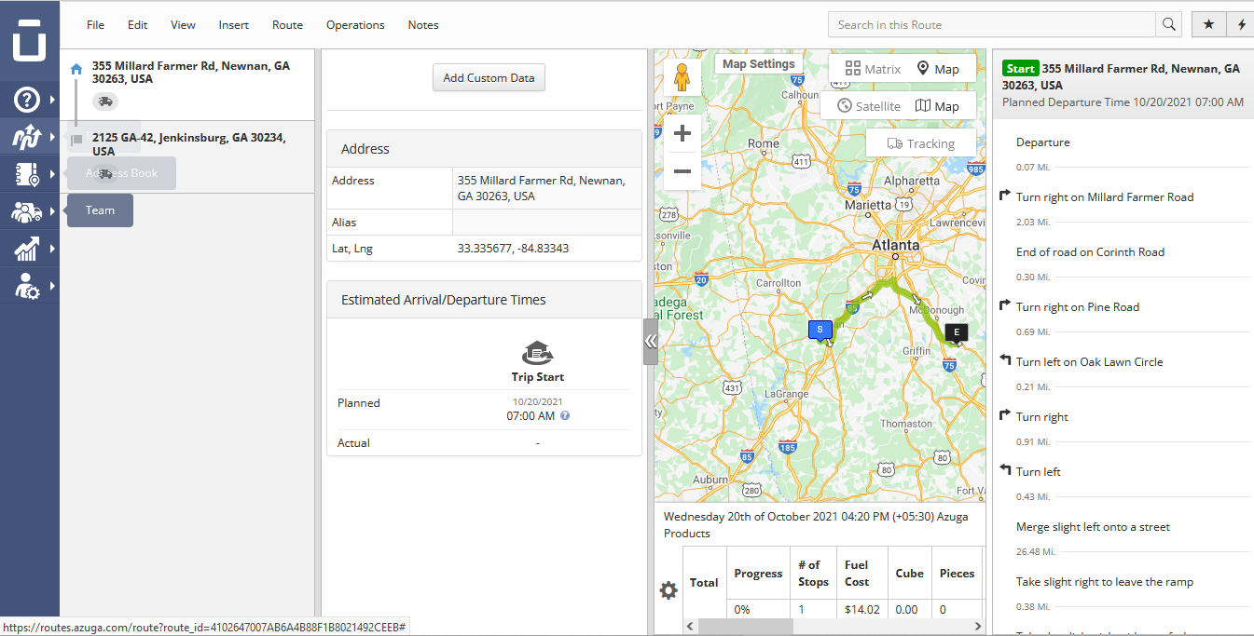Click the Search in this Route field
The image size is (1254, 636).
(992, 24)
